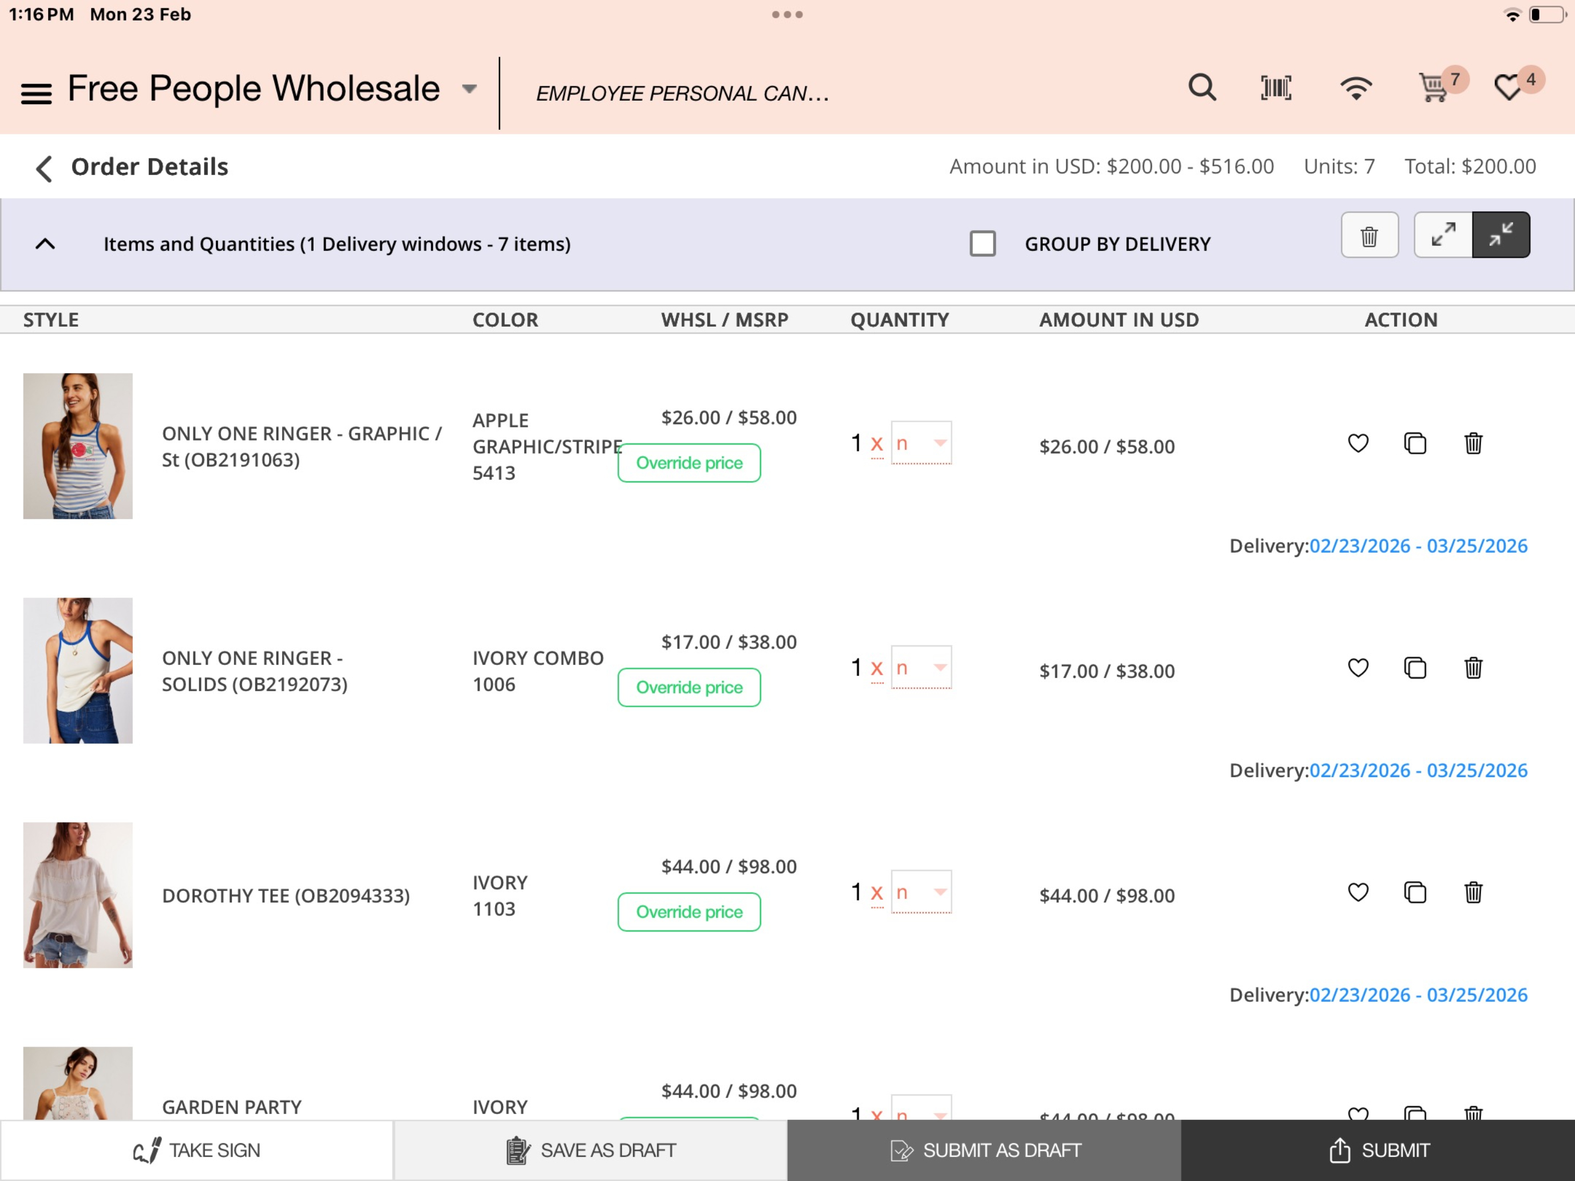Tap the QUANTITY column header
1575x1181 pixels.
[899, 320]
